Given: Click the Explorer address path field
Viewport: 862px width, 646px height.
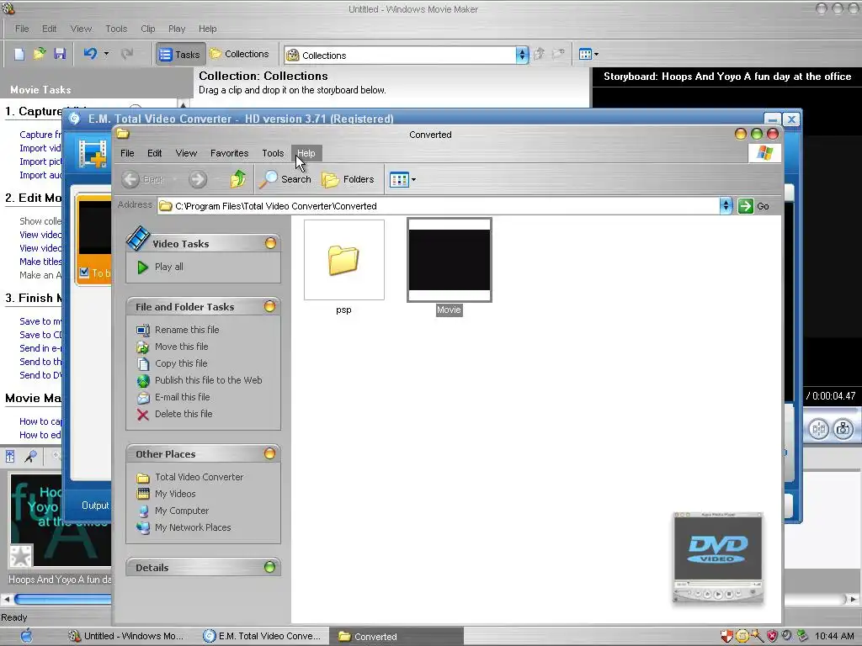Looking at the screenshot, I should (438, 206).
